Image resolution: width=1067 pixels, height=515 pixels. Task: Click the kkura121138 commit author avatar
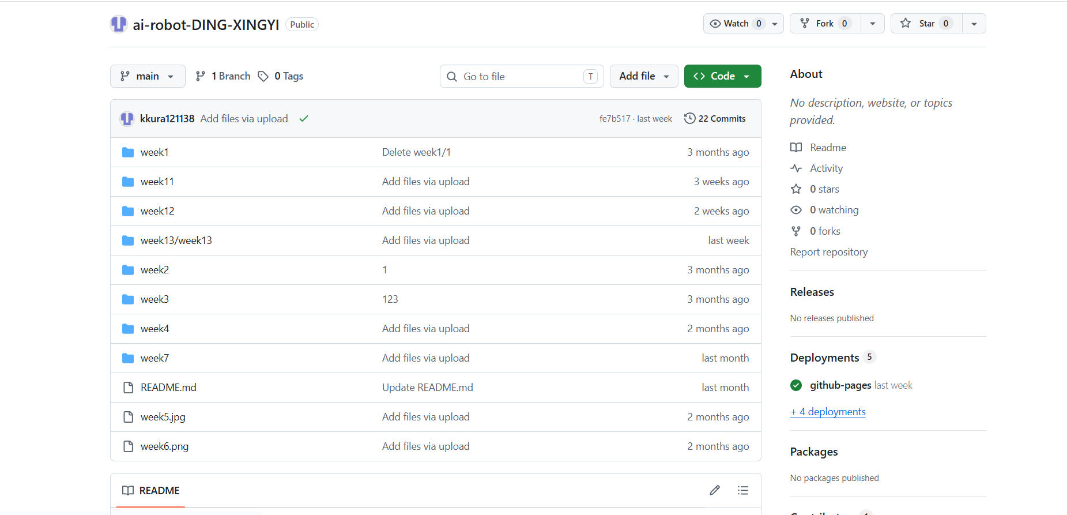tap(127, 119)
